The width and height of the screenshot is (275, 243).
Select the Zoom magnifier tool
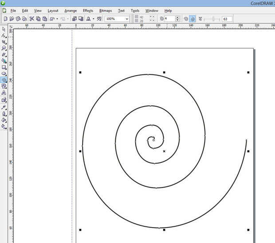pos(4,48)
